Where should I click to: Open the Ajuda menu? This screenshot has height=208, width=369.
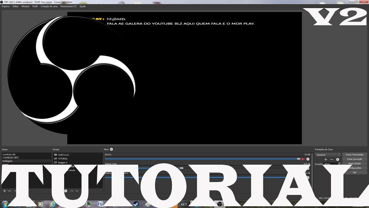tap(82, 6)
